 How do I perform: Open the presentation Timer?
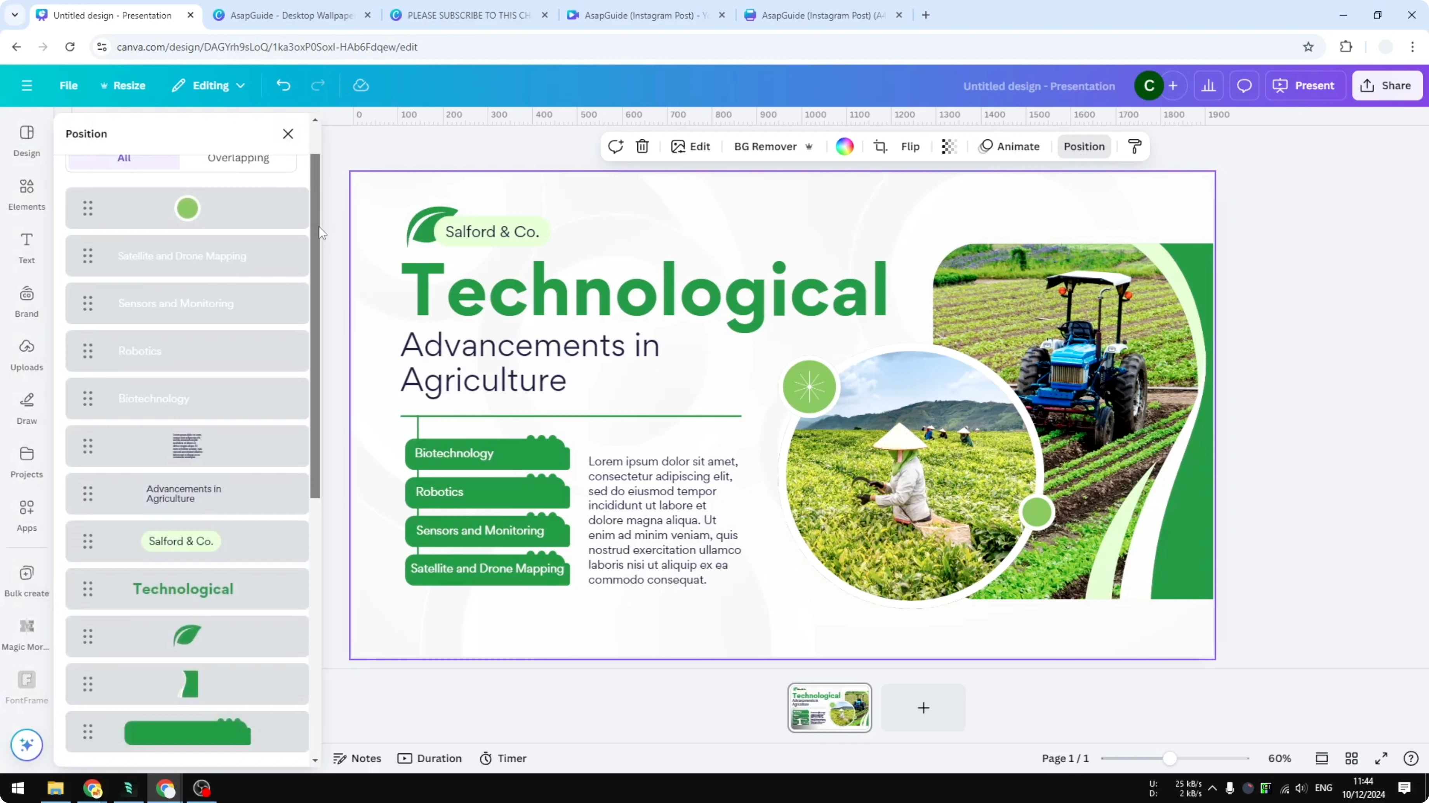pos(502,758)
